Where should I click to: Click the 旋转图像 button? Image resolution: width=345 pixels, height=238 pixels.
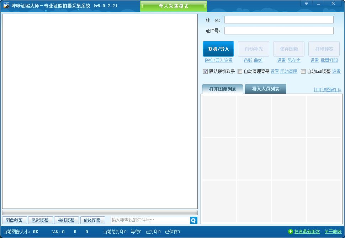[x=92, y=220]
